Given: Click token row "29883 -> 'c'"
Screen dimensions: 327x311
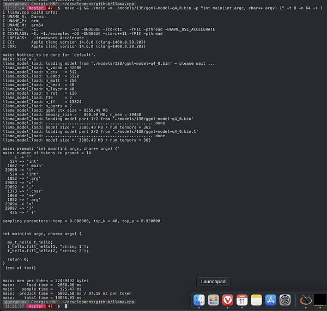Looking at the screenshot, I should tap(20, 183).
